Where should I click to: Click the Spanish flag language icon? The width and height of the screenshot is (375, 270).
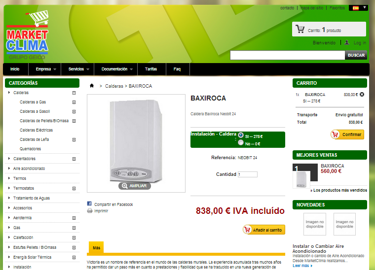[356, 8]
